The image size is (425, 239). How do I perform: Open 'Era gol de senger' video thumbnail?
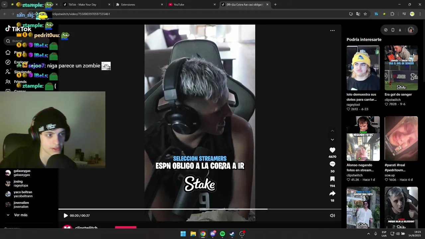pyautogui.click(x=401, y=68)
